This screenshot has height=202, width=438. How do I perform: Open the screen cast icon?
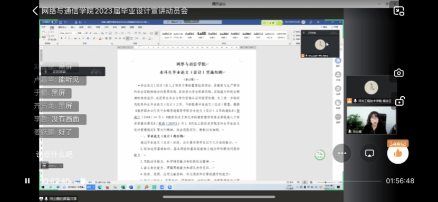click(369, 153)
